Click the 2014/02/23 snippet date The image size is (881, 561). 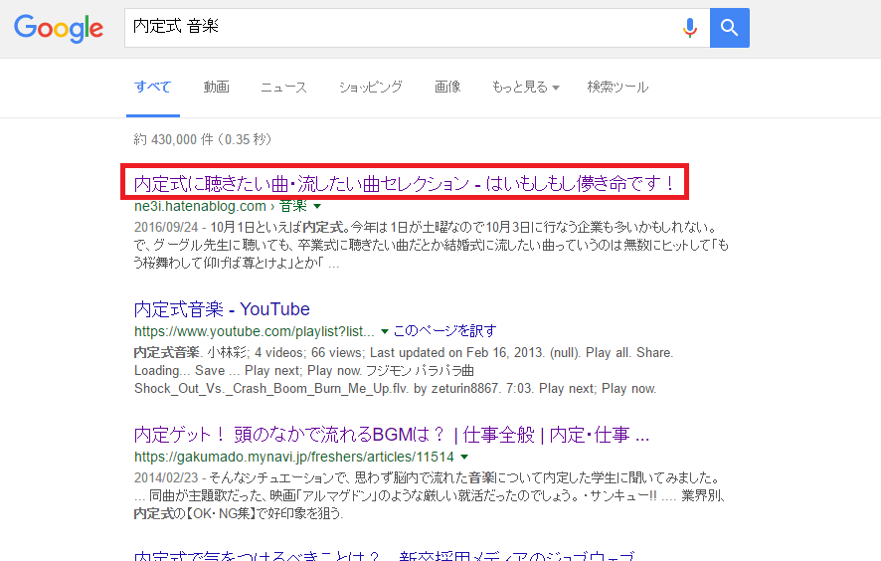(x=166, y=477)
